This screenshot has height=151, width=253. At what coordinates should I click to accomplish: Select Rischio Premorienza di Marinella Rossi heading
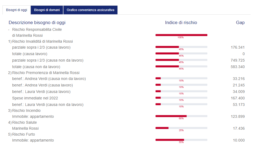tap(46, 73)
